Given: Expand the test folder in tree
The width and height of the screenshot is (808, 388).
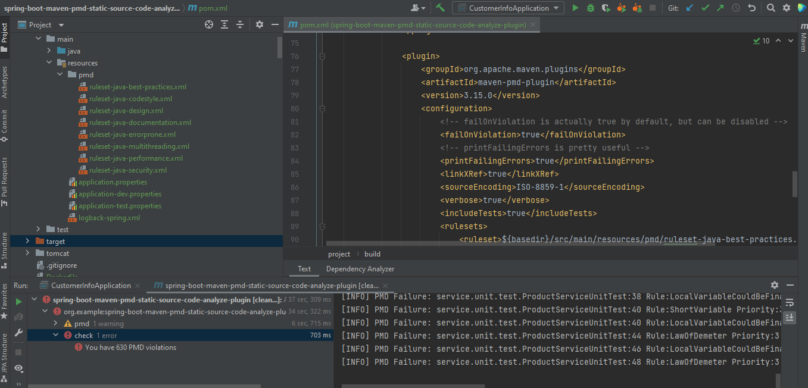Looking at the screenshot, I should click(39, 229).
